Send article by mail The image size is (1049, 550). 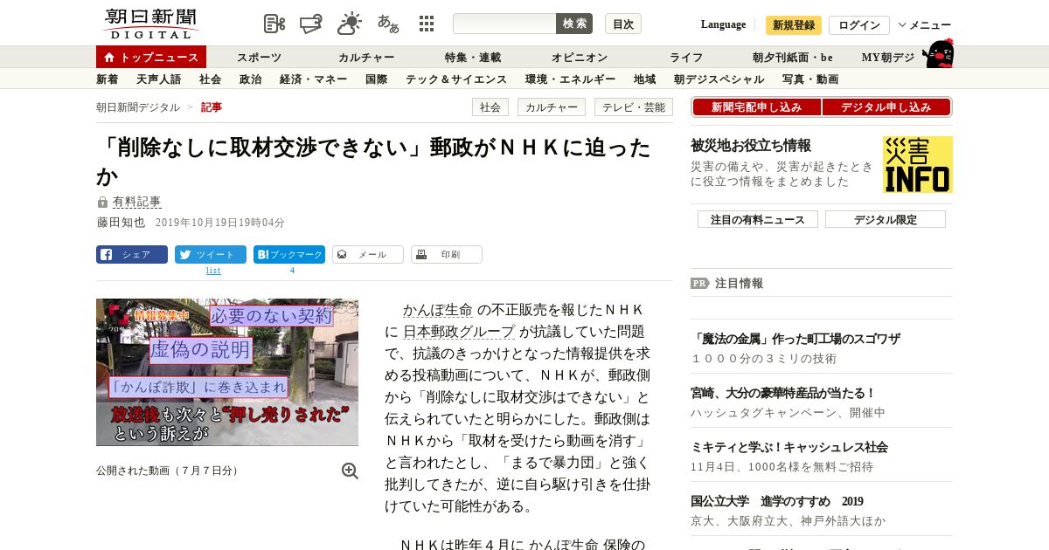pos(368,255)
